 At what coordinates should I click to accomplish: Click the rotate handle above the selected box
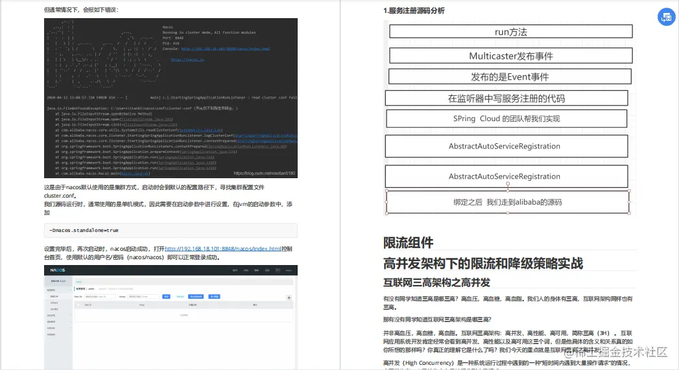[x=508, y=184]
